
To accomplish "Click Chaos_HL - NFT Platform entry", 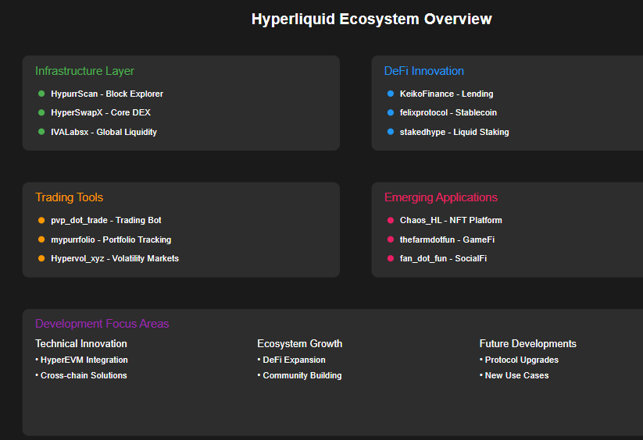I will tap(451, 220).
